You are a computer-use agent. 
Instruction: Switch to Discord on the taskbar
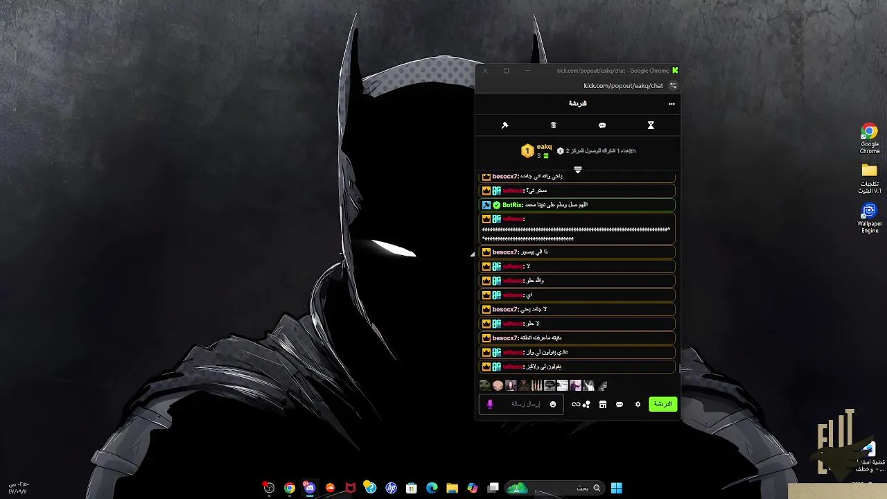tap(310, 488)
